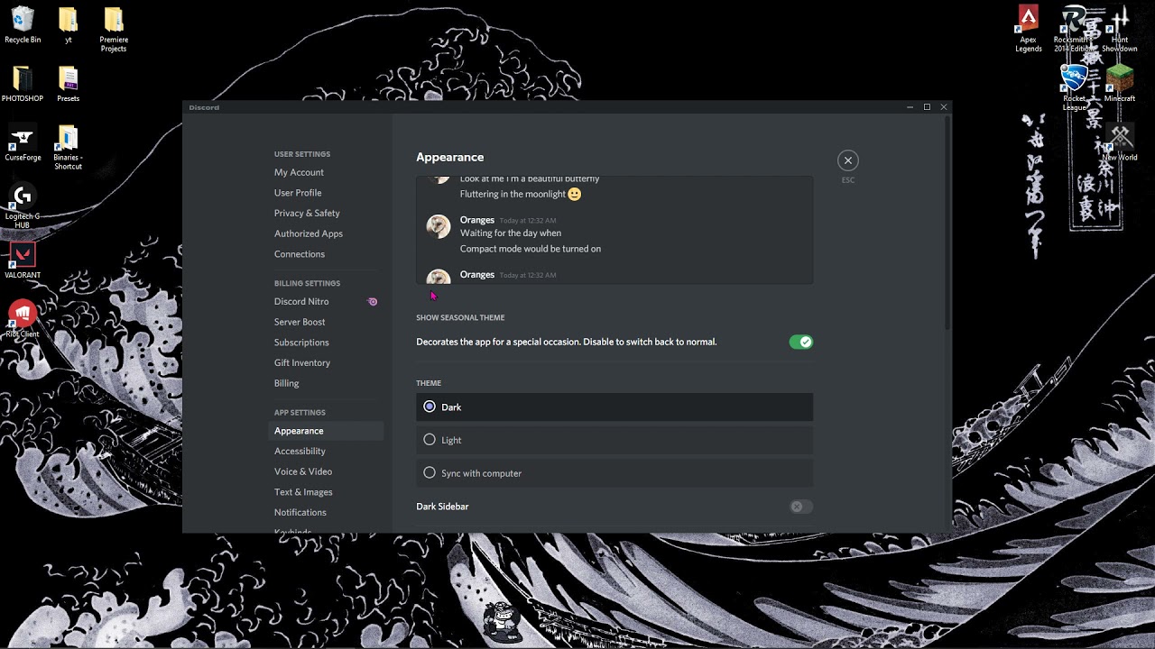
Task: Select the Dark theme radio option
Action: (x=614, y=407)
